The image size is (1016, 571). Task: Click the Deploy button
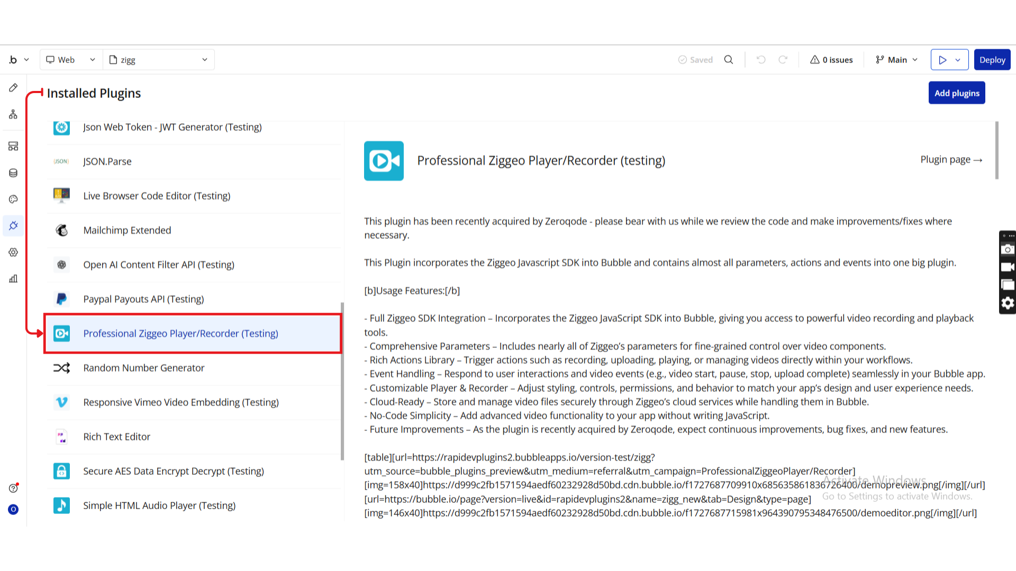(992, 60)
